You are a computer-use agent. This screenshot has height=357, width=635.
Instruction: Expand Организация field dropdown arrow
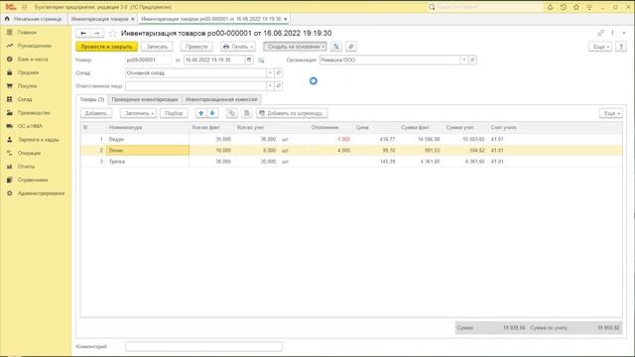tap(464, 59)
